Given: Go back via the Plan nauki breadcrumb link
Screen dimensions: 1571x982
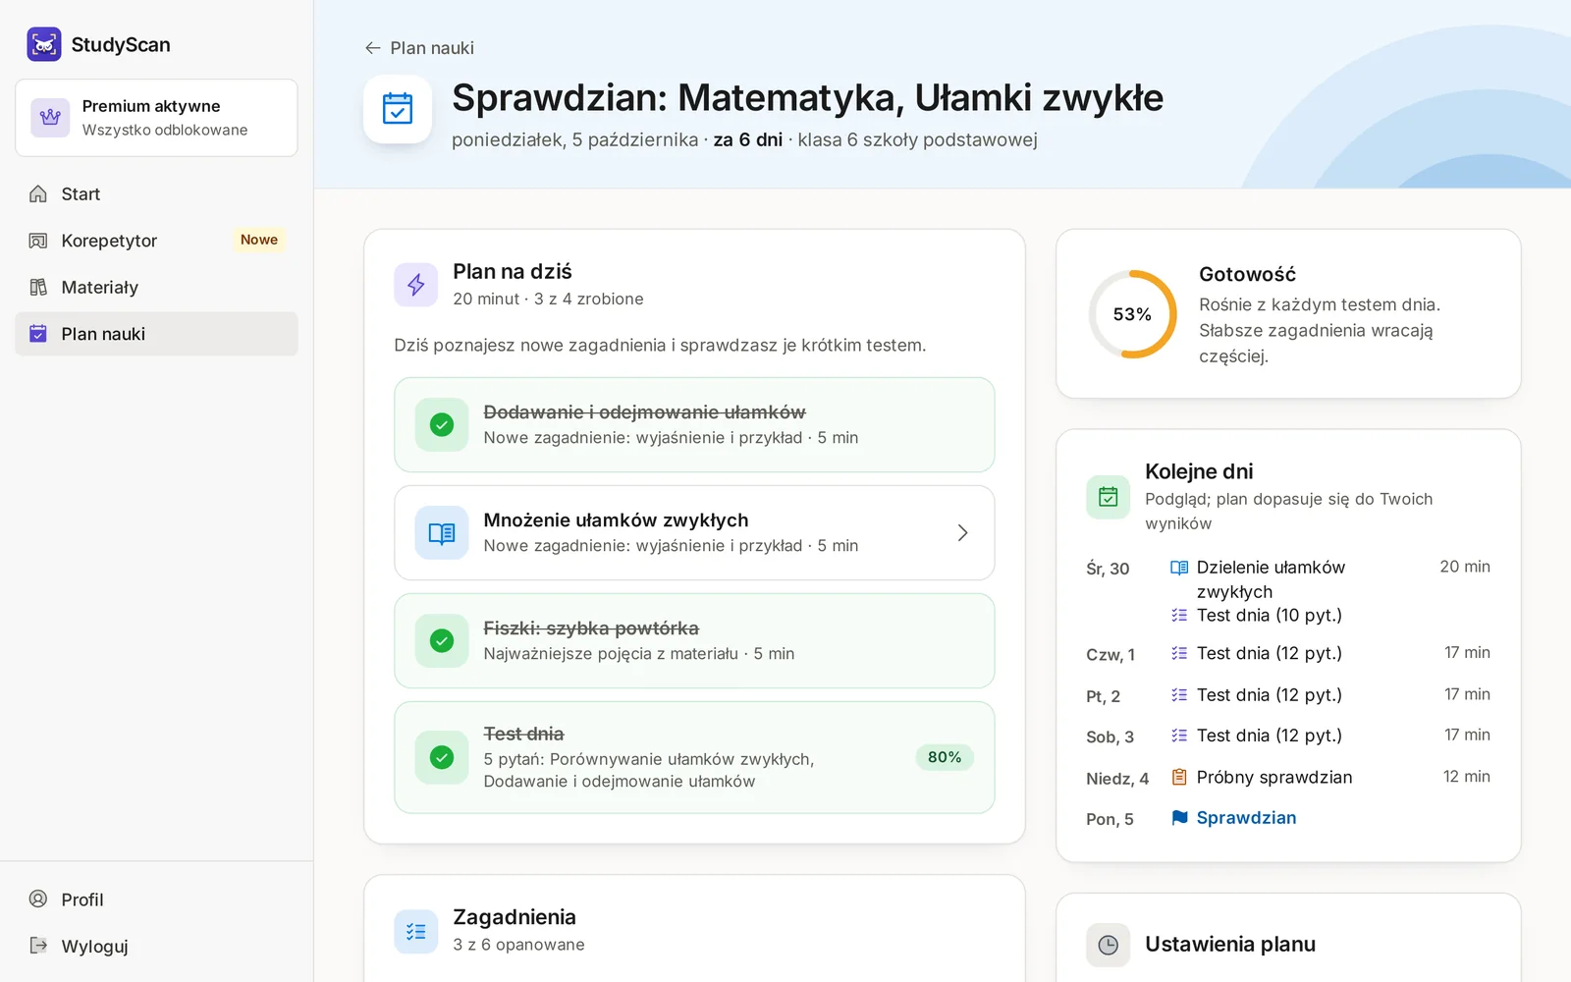Looking at the screenshot, I should 419,48.
